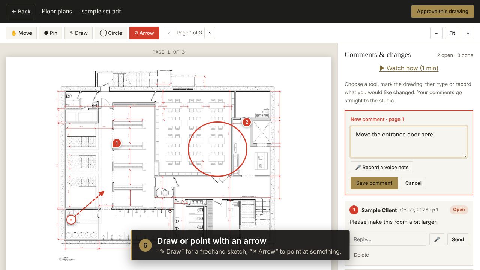Save the new comment
Image resolution: width=480 pixels, height=270 pixels.
tap(374, 183)
